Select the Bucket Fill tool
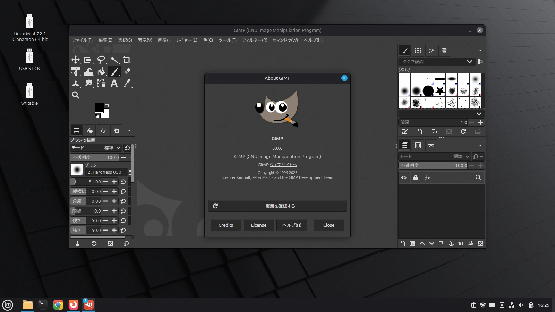Image resolution: width=555 pixels, height=312 pixels. [x=101, y=72]
